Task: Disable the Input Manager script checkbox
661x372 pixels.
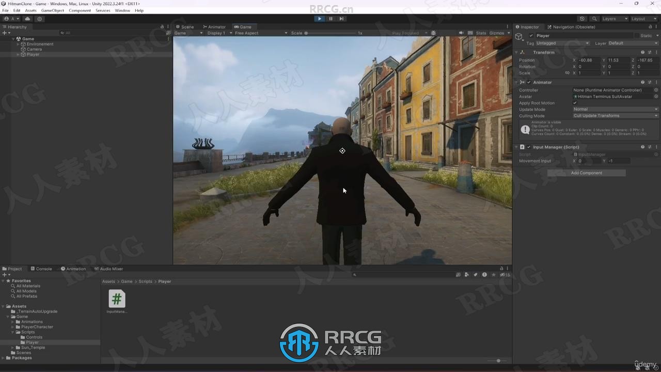Action: click(529, 147)
